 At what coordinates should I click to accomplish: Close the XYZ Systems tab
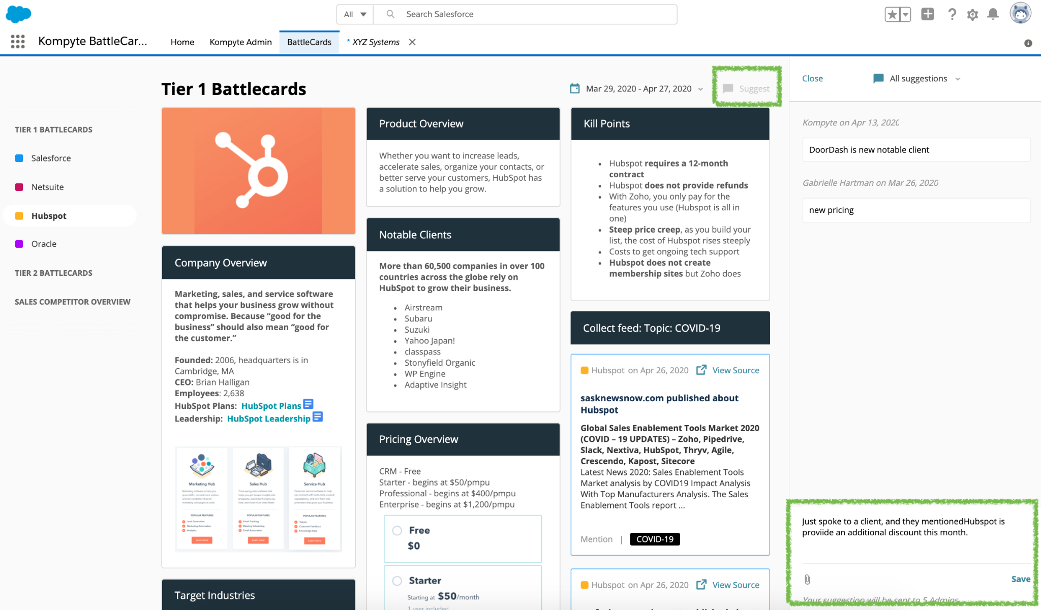click(x=412, y=42)
